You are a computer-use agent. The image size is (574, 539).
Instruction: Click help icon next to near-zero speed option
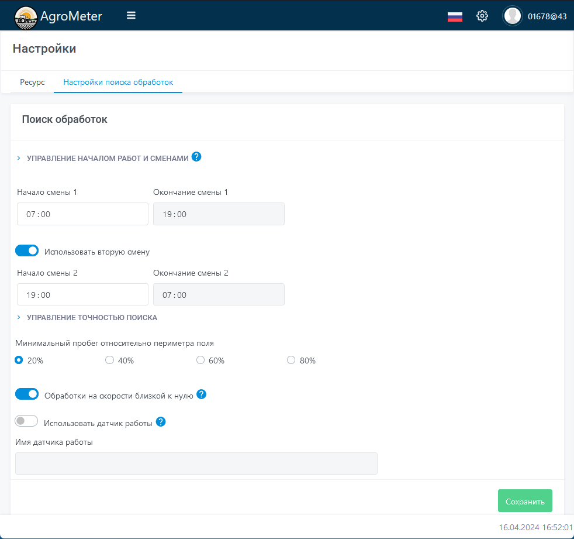(202, 394)
